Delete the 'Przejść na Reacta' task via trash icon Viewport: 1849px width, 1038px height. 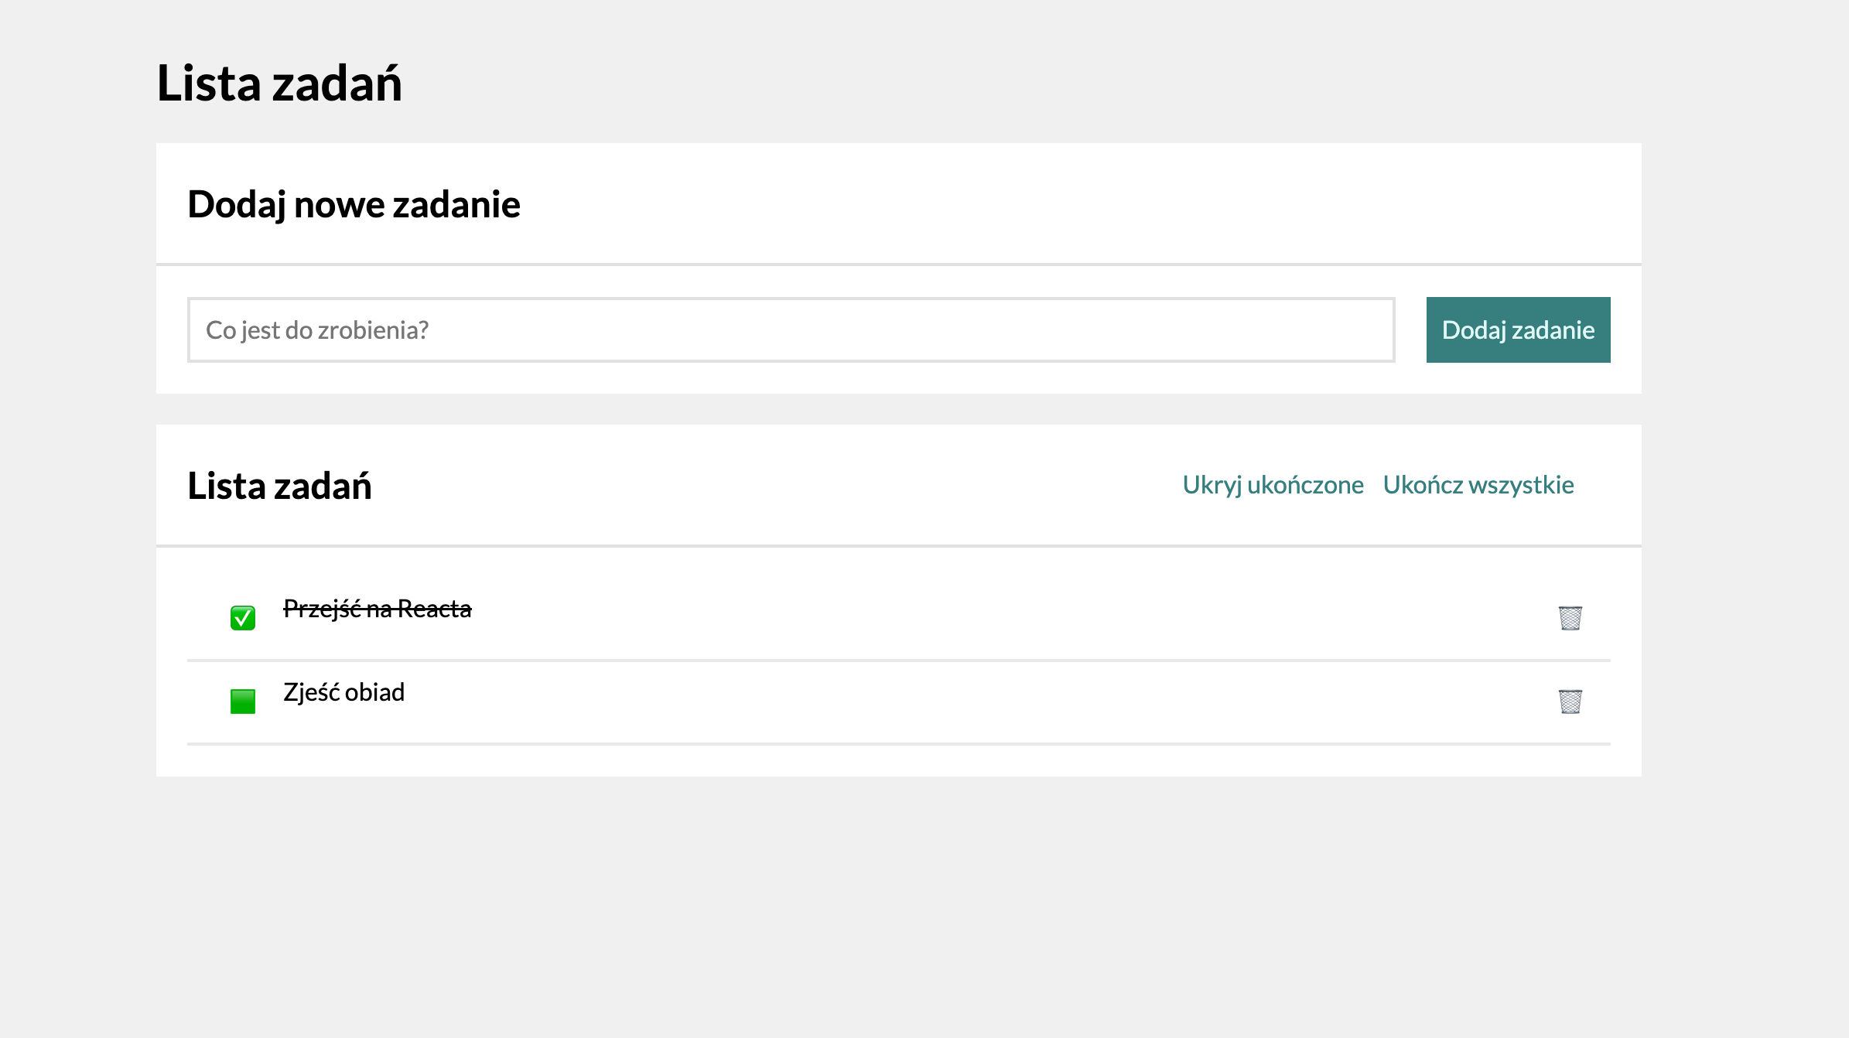coord(1570,618)
